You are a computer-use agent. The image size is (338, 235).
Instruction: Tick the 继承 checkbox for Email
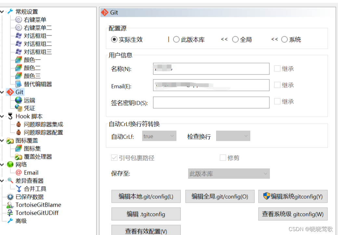[277, 85]
